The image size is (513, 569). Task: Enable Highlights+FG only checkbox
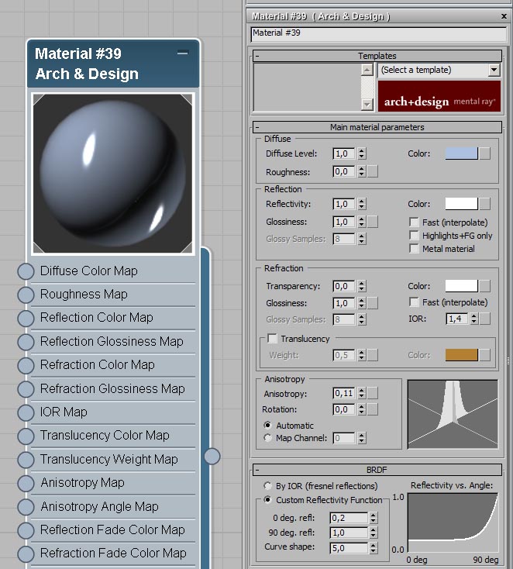pyautogui.click(x=415, y=236)
